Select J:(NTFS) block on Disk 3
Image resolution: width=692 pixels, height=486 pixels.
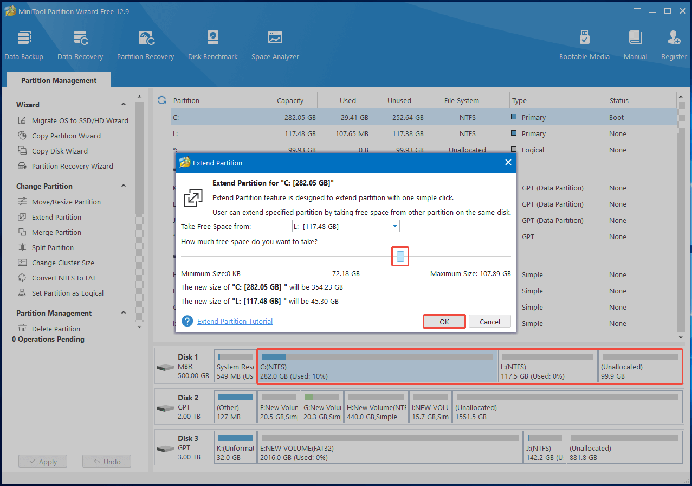click(x=545, y=447)
